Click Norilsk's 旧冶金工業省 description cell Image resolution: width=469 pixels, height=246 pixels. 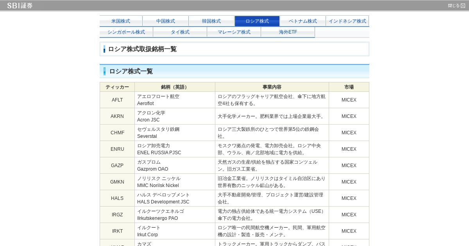pyautogui.click(x=272, y=182)
